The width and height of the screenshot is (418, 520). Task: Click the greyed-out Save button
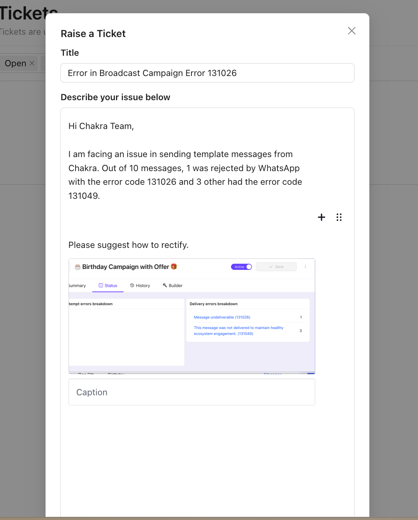coord(276,267)
